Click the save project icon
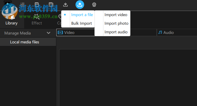Viewport: 197px width, 106px height. point(37,5)
